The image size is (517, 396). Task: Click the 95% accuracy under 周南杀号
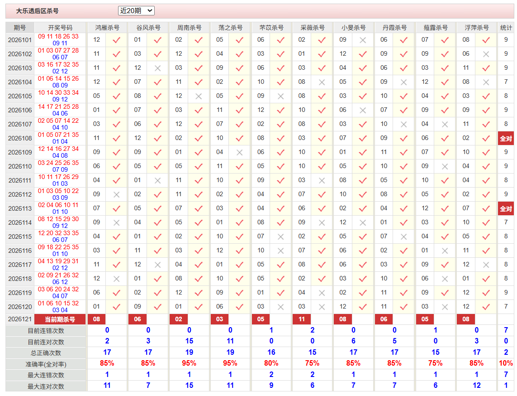click(x=189, y=363)
